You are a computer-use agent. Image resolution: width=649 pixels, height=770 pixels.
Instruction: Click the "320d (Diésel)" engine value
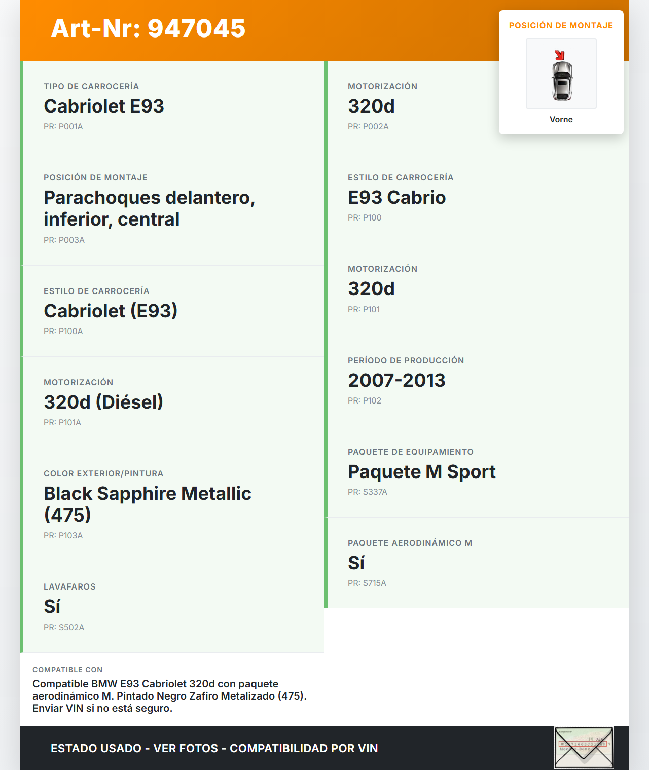pyautogui.click(x=103, y=402)
